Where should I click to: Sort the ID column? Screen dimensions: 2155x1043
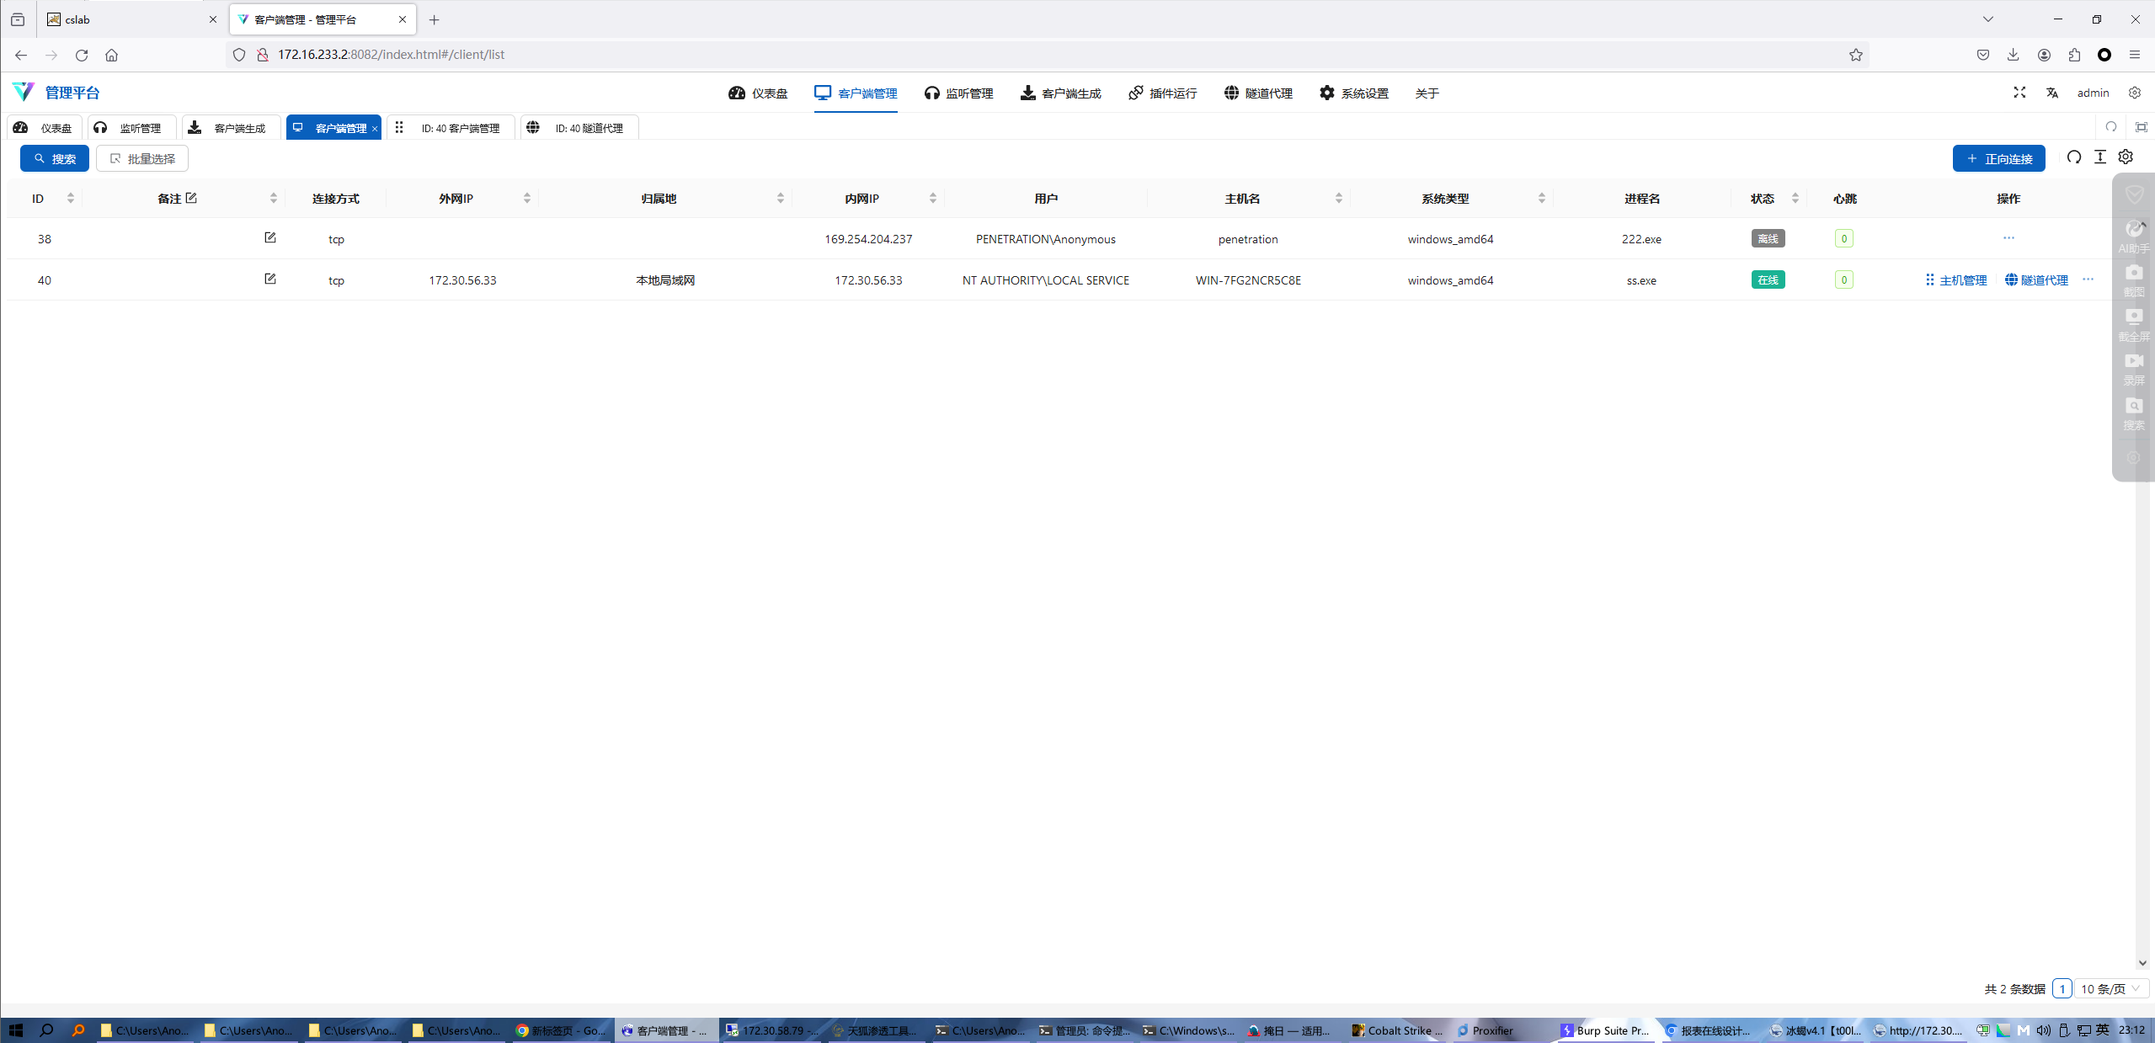[71, 199]
